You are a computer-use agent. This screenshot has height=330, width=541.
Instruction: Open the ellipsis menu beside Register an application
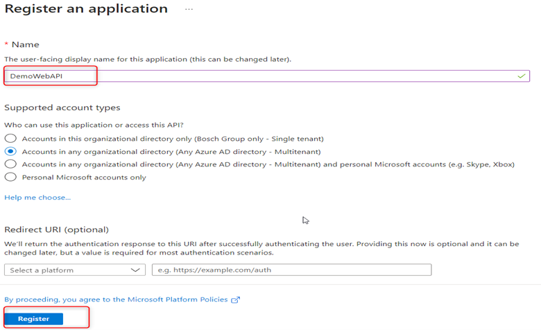[x=189, y=9]
